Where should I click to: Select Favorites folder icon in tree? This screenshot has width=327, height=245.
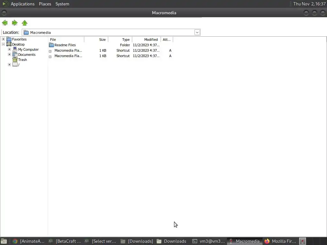pos(9,39)
